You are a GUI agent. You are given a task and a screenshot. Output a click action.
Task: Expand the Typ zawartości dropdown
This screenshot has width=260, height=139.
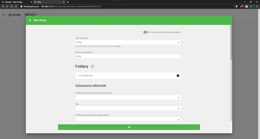point(128,42)
